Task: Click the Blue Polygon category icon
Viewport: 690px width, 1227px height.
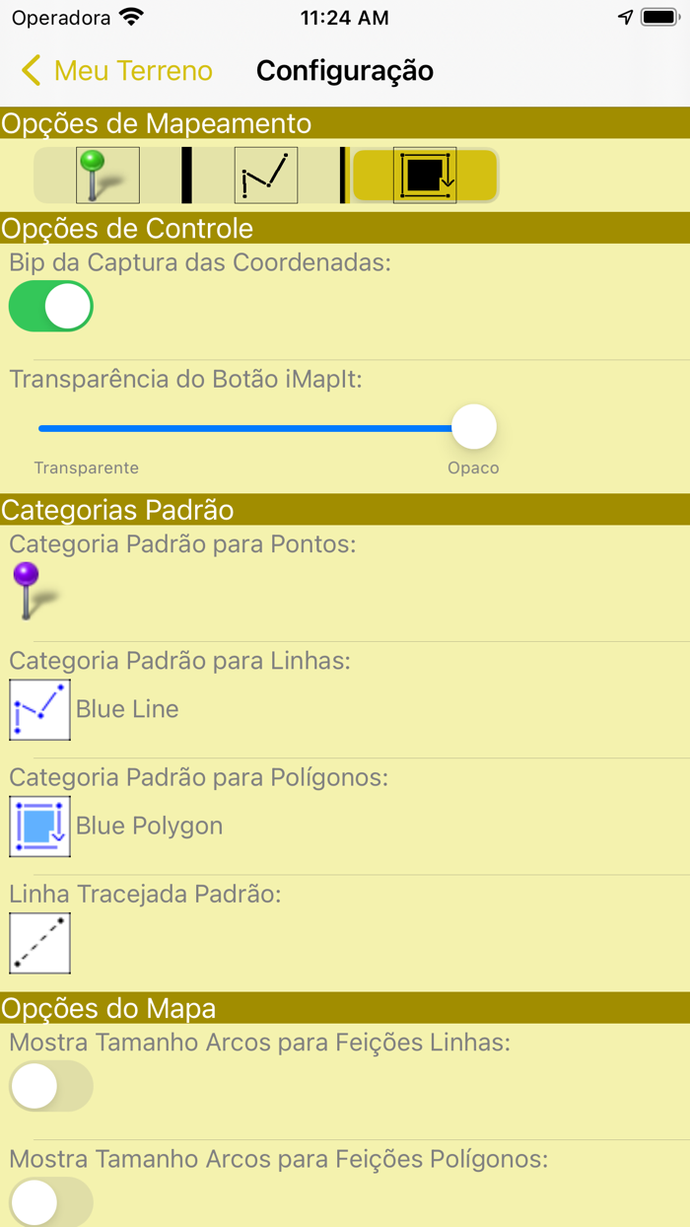Action: point(39,826)
